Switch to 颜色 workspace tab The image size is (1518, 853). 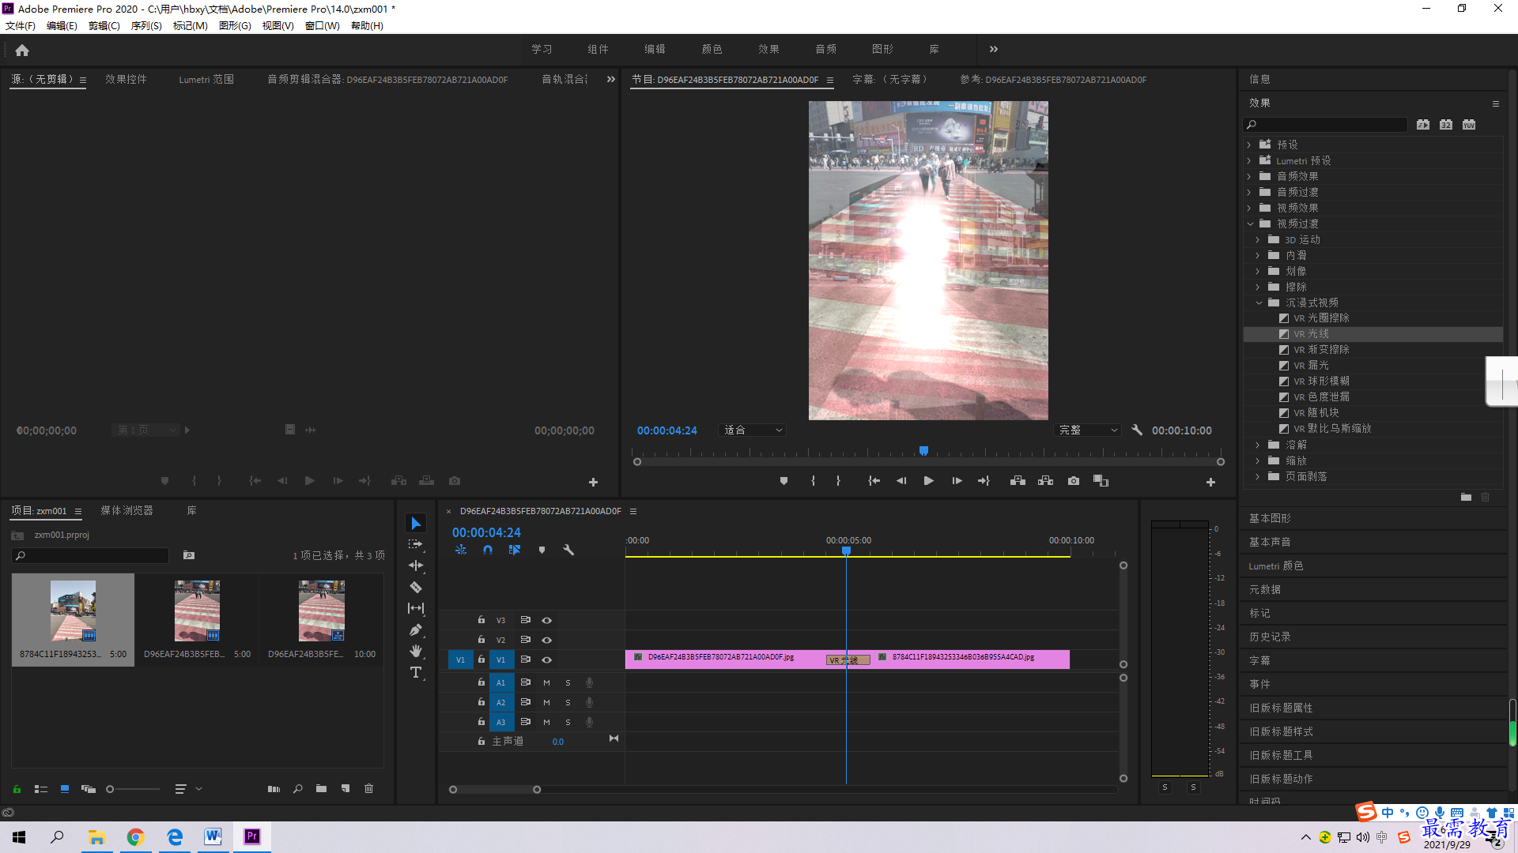pyautogui.click(x=712, y=49)
